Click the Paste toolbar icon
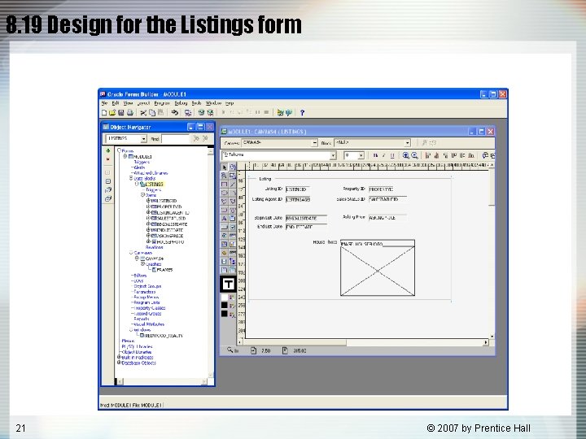Image resolution: width=586 pixels, height=439 pixels. 160,112
